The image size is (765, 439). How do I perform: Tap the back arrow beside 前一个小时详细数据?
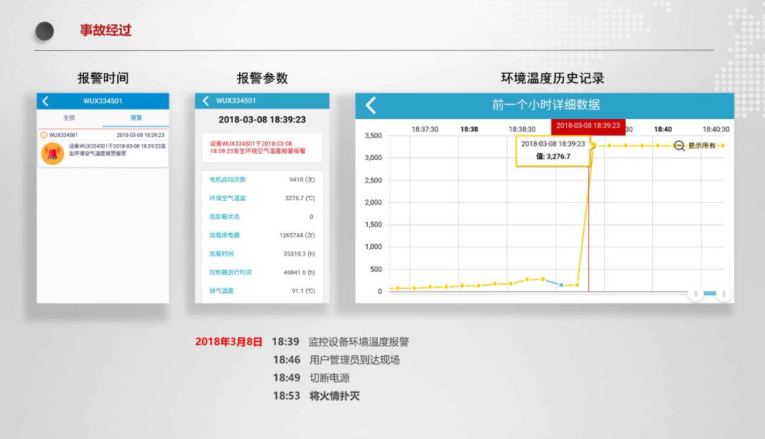click(371, 105)
